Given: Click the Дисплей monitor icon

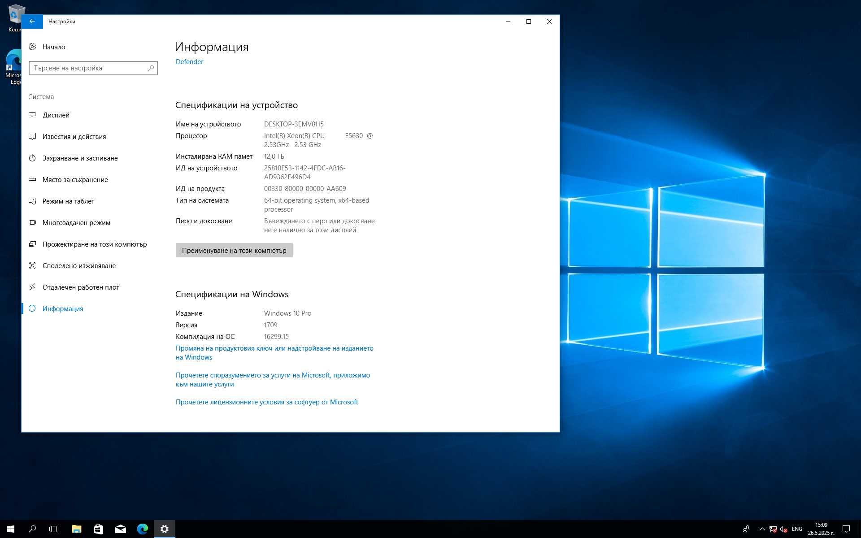Looking at the screenshot, I should [x=32, y=115].
